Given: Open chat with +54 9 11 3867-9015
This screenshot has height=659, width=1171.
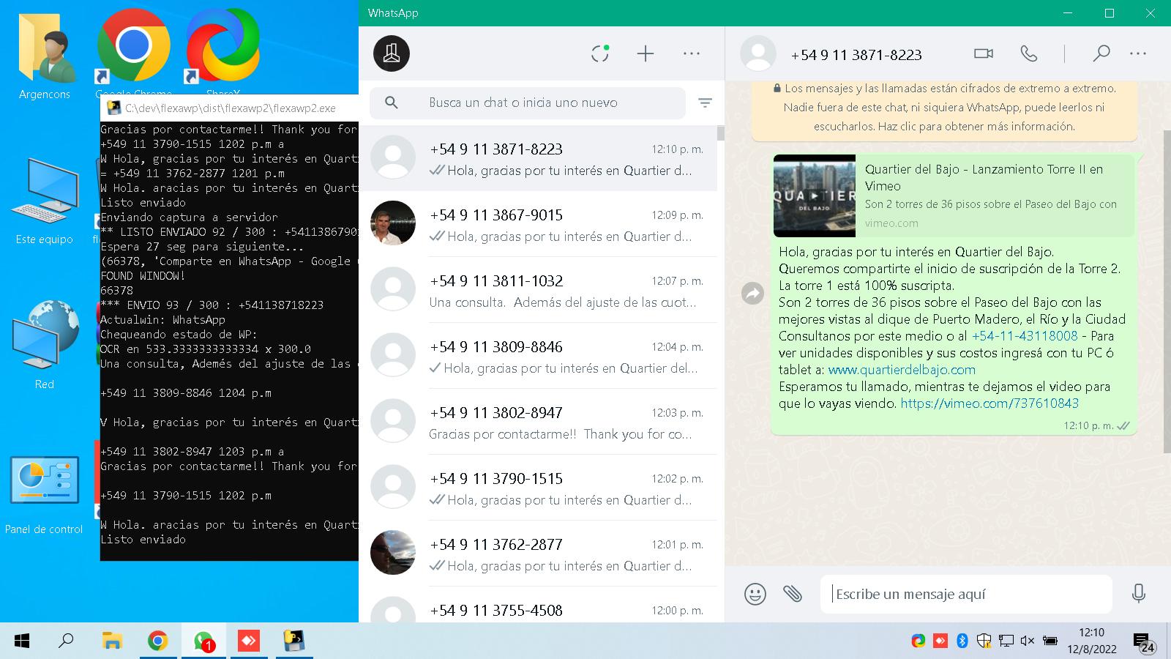Looking at the screenshot, I should click(x=538, y=224).
